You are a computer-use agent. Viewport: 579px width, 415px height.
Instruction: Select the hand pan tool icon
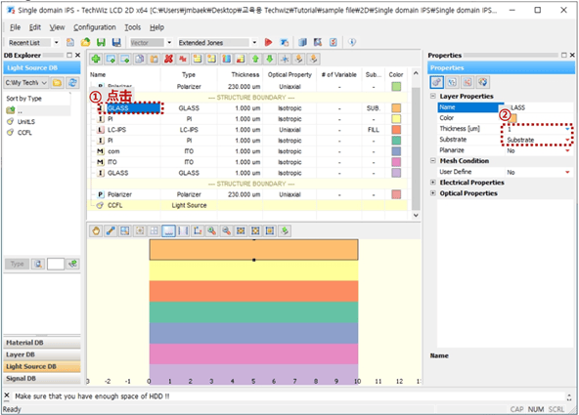pos(96,231)
